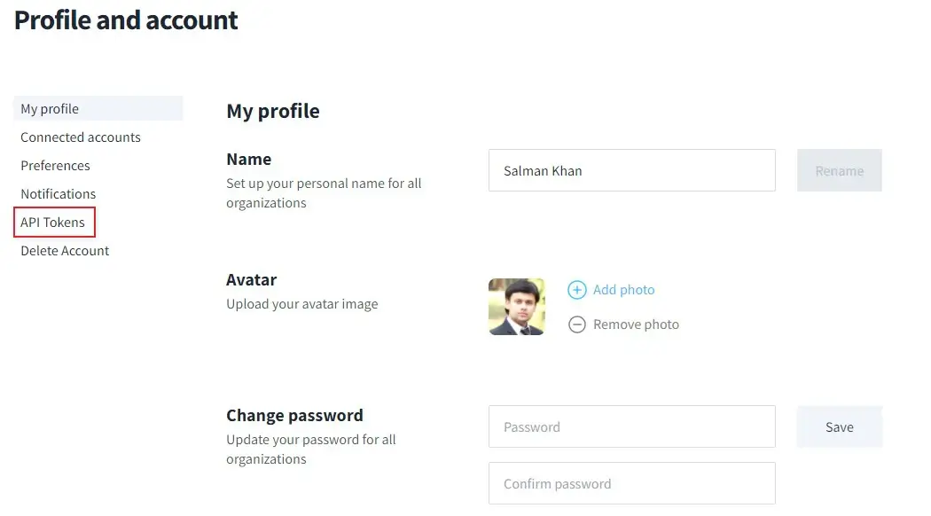The width and height of the screenshot is (931, 516).
Task: Click the My profile heading
Action: pos(273,111)
